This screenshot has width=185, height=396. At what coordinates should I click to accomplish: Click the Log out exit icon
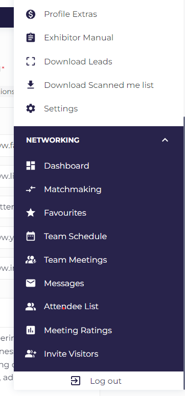[x=76, y=381]
